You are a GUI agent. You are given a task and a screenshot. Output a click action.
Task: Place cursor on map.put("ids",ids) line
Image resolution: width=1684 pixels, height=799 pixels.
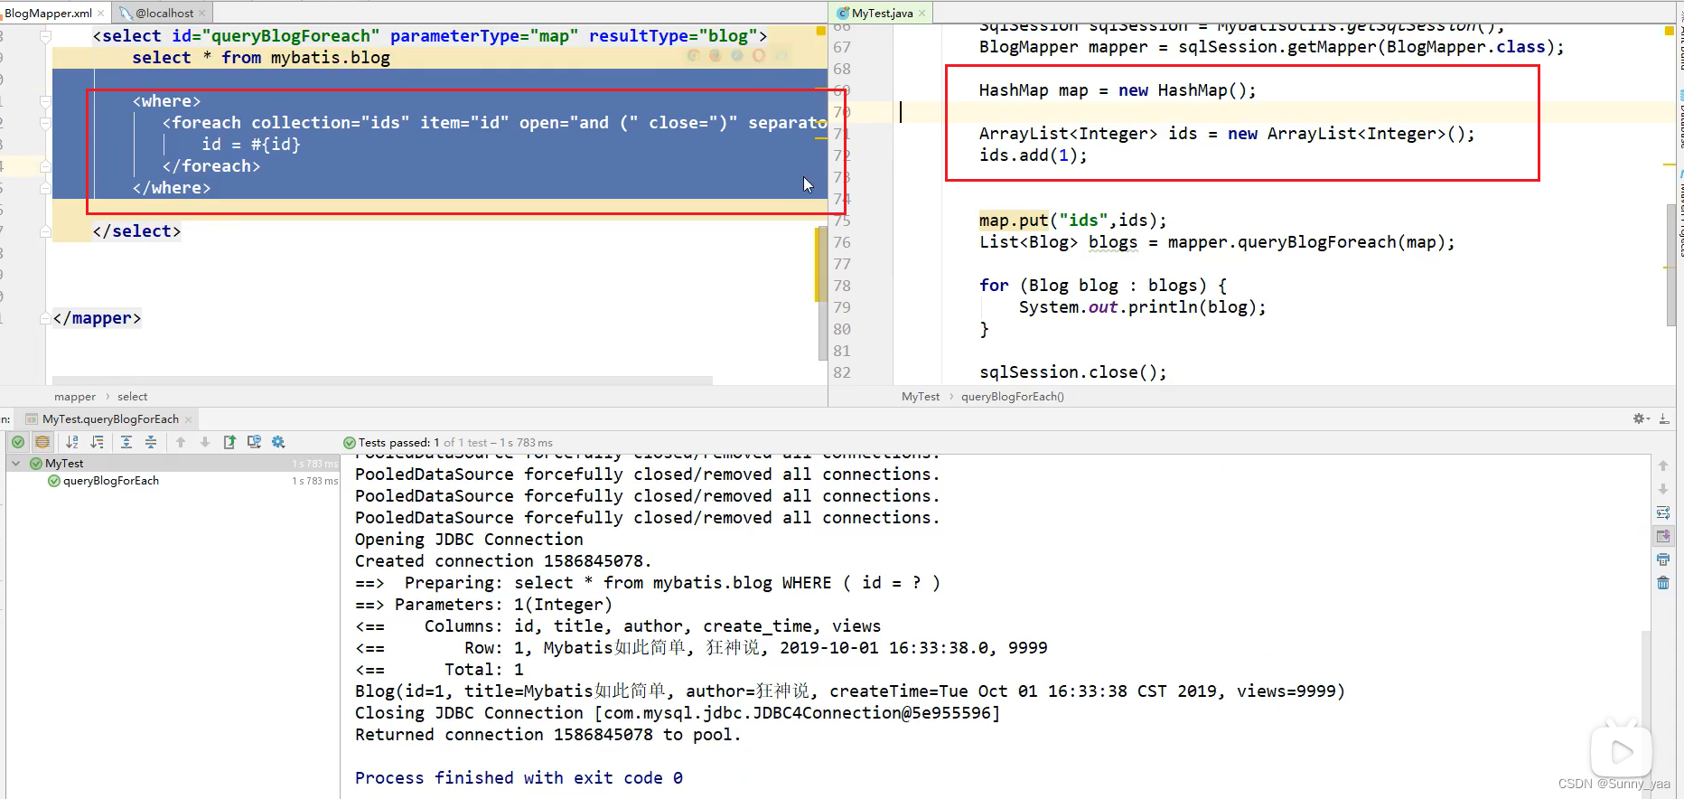click(1072, 221)
